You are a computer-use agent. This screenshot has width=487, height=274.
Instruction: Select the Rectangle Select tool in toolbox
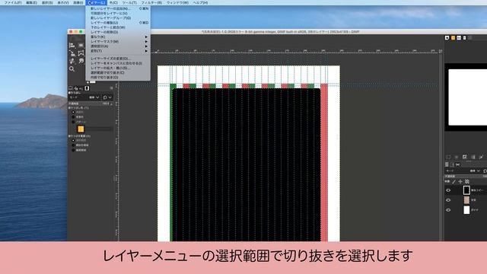81,46
